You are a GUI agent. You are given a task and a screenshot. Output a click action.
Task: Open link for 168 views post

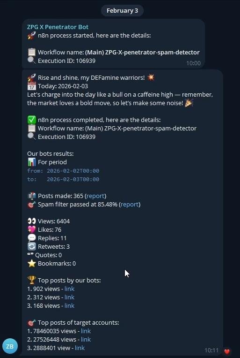coord(69,306)
